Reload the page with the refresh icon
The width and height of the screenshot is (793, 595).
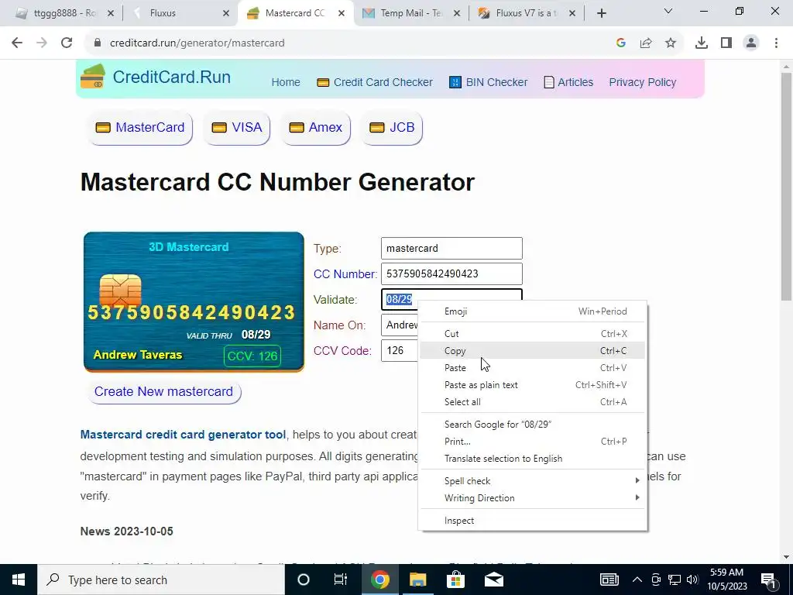(x=67, y=43)
